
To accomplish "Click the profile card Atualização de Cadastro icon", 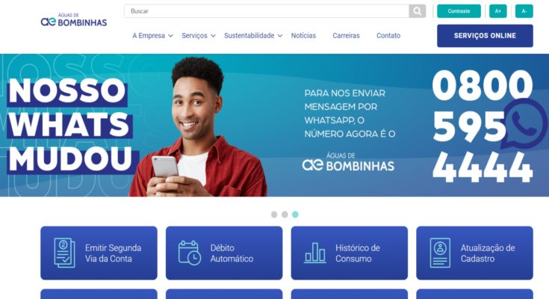I will 440,253.
